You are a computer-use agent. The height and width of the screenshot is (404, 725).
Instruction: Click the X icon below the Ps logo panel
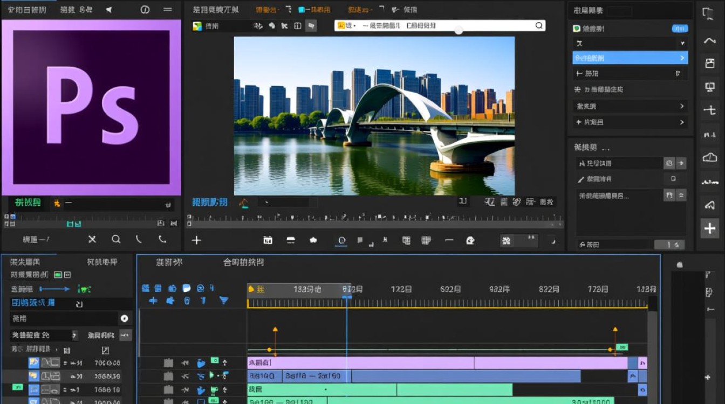(92, 239)
